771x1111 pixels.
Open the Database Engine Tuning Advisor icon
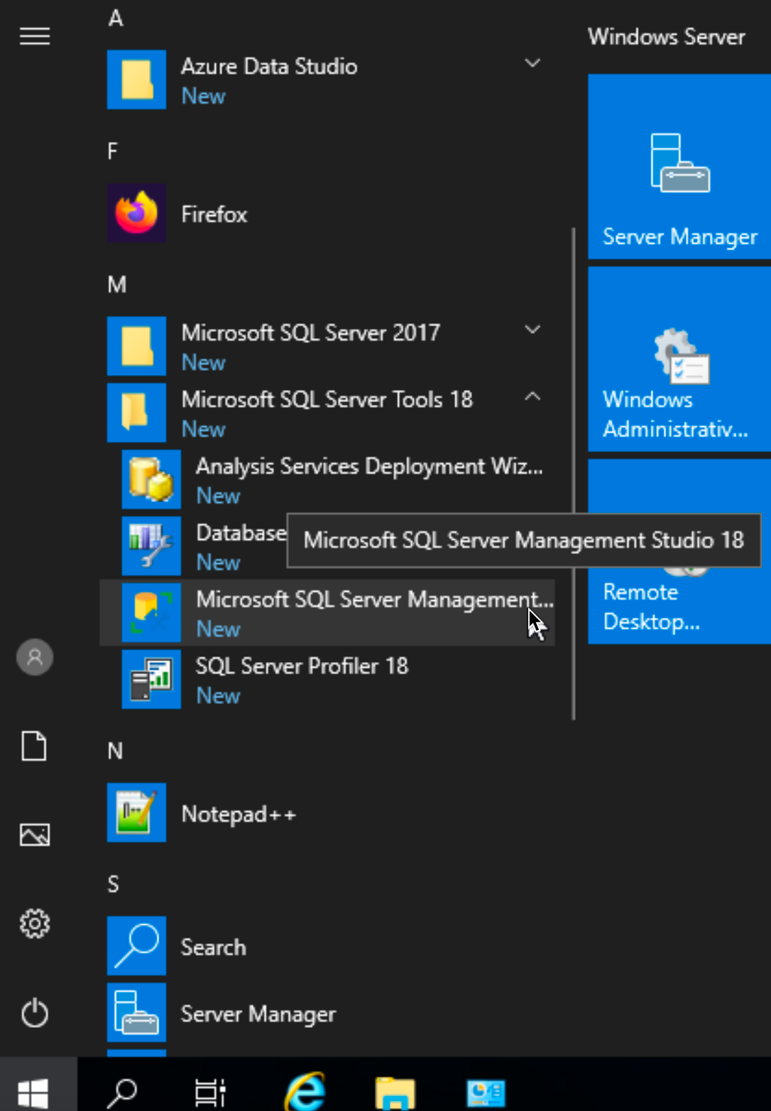[x=151, y=546]
